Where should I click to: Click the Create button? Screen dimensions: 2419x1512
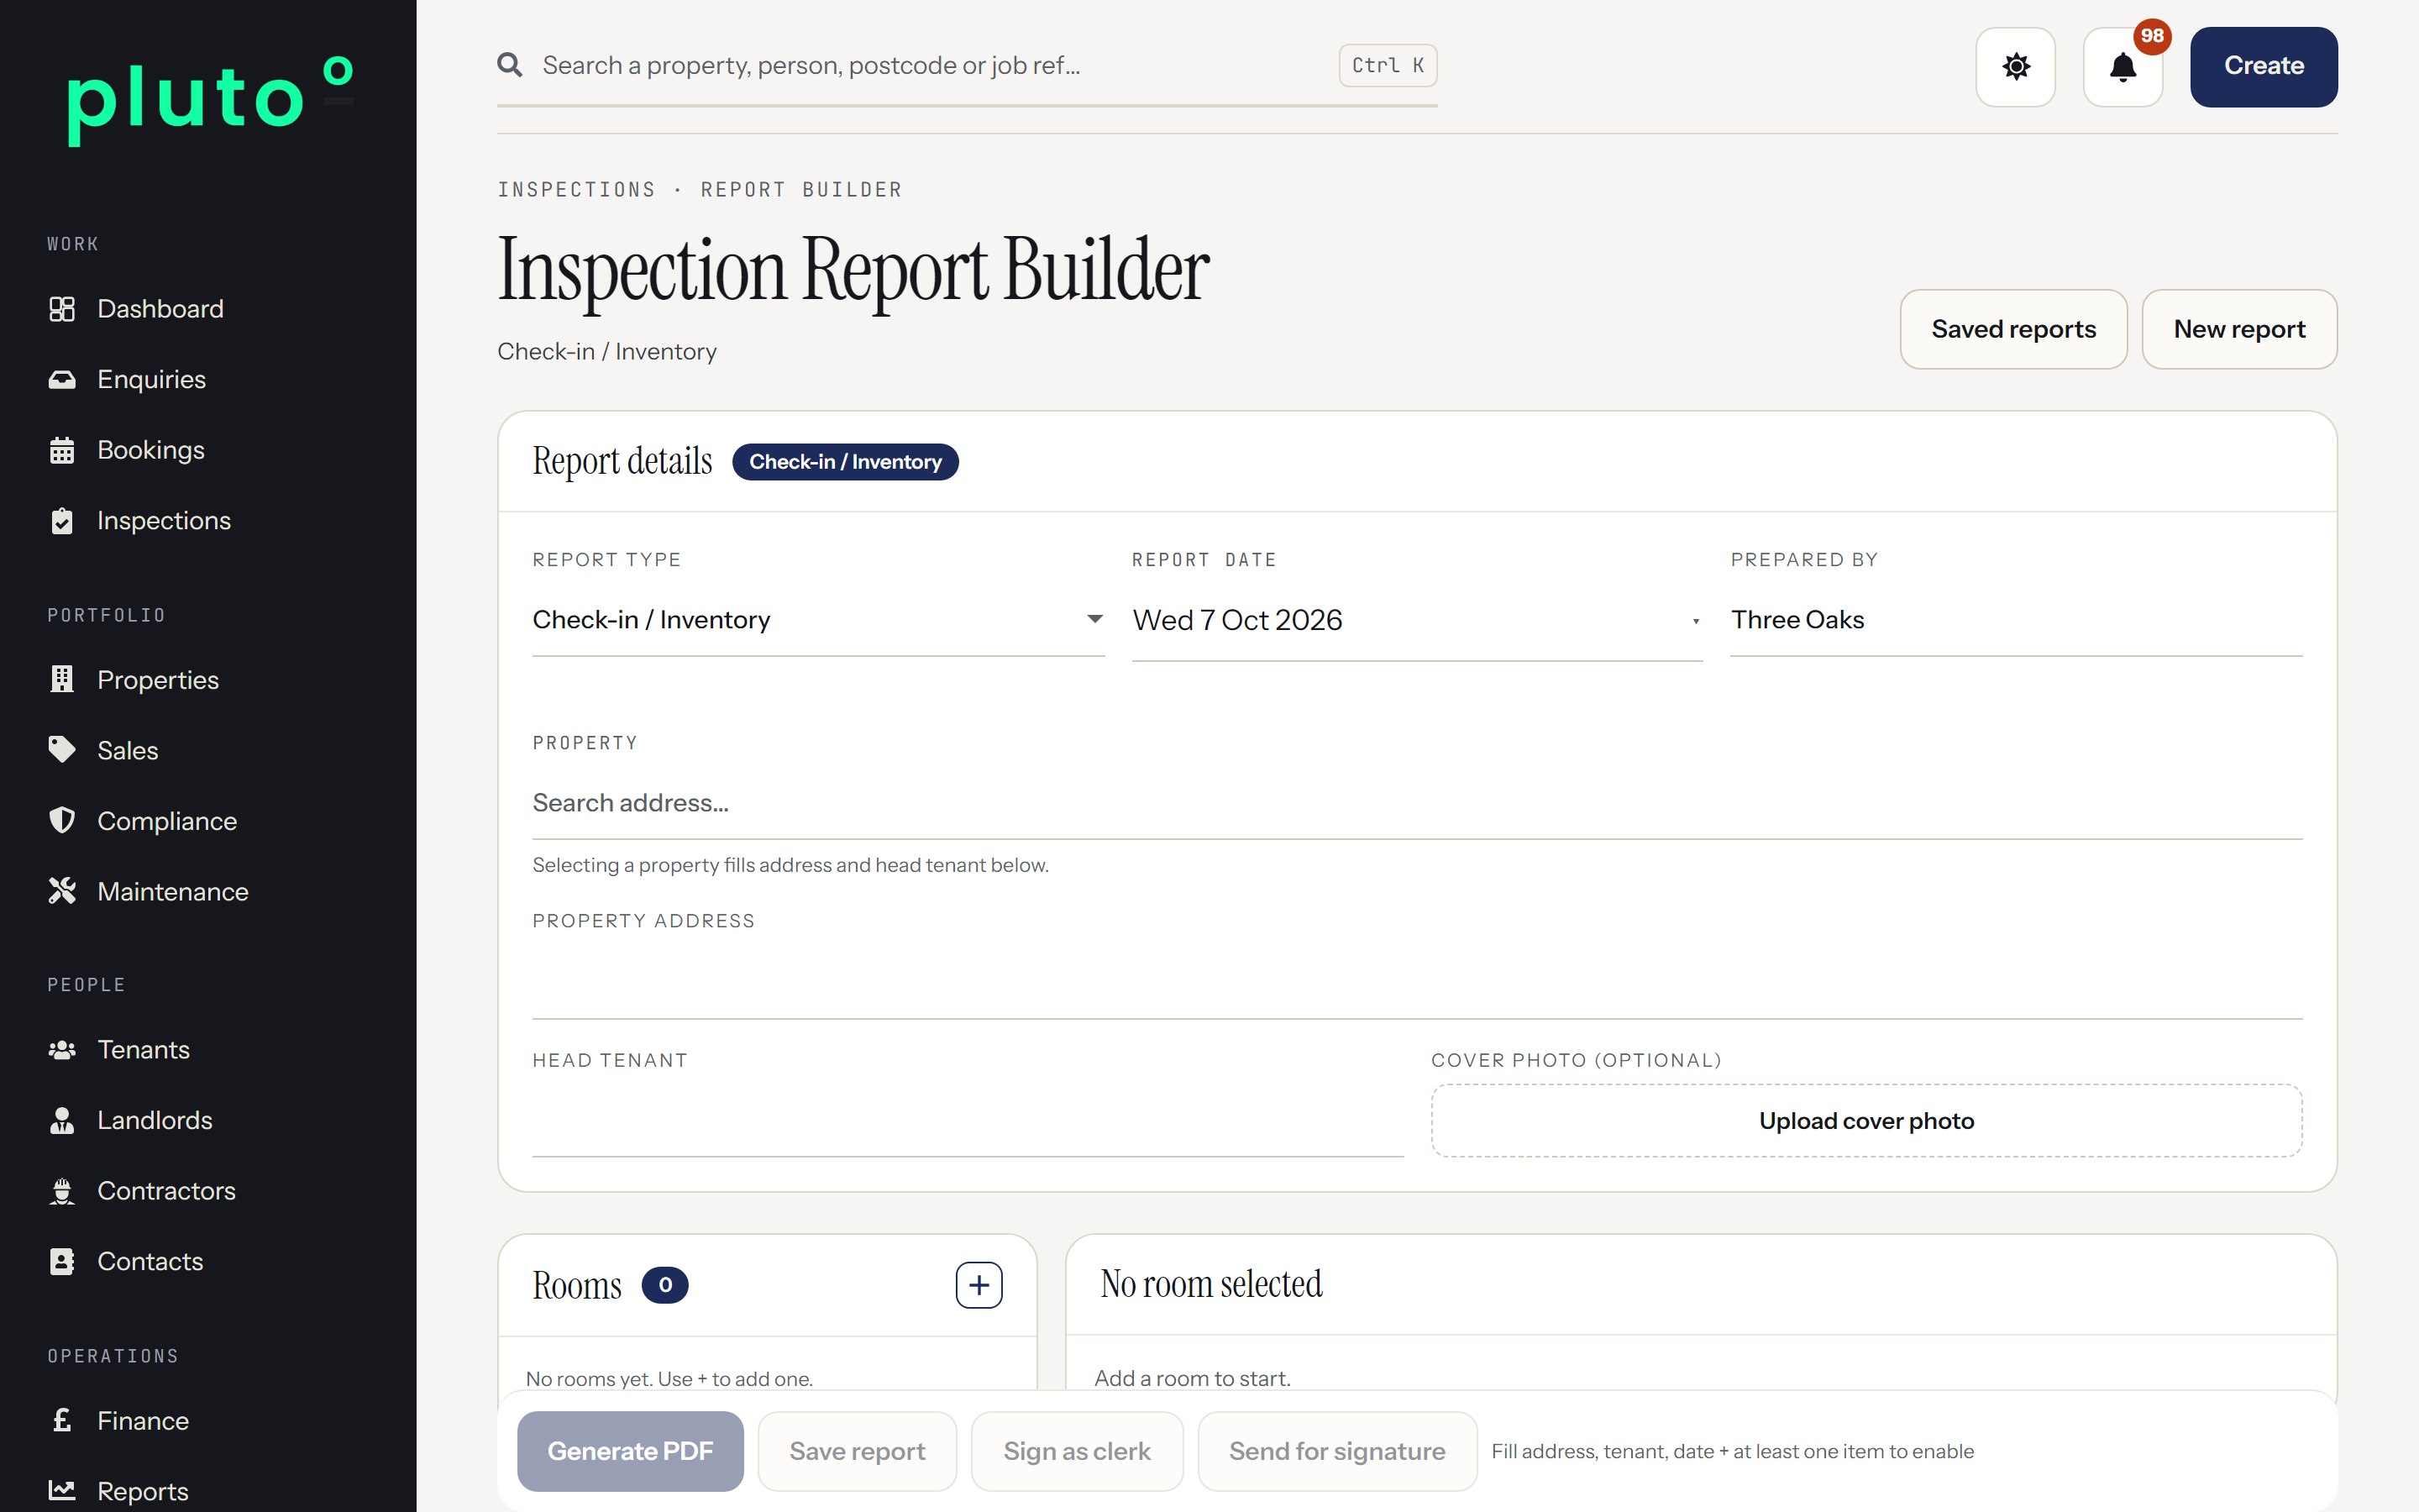tap(2263, 67)
